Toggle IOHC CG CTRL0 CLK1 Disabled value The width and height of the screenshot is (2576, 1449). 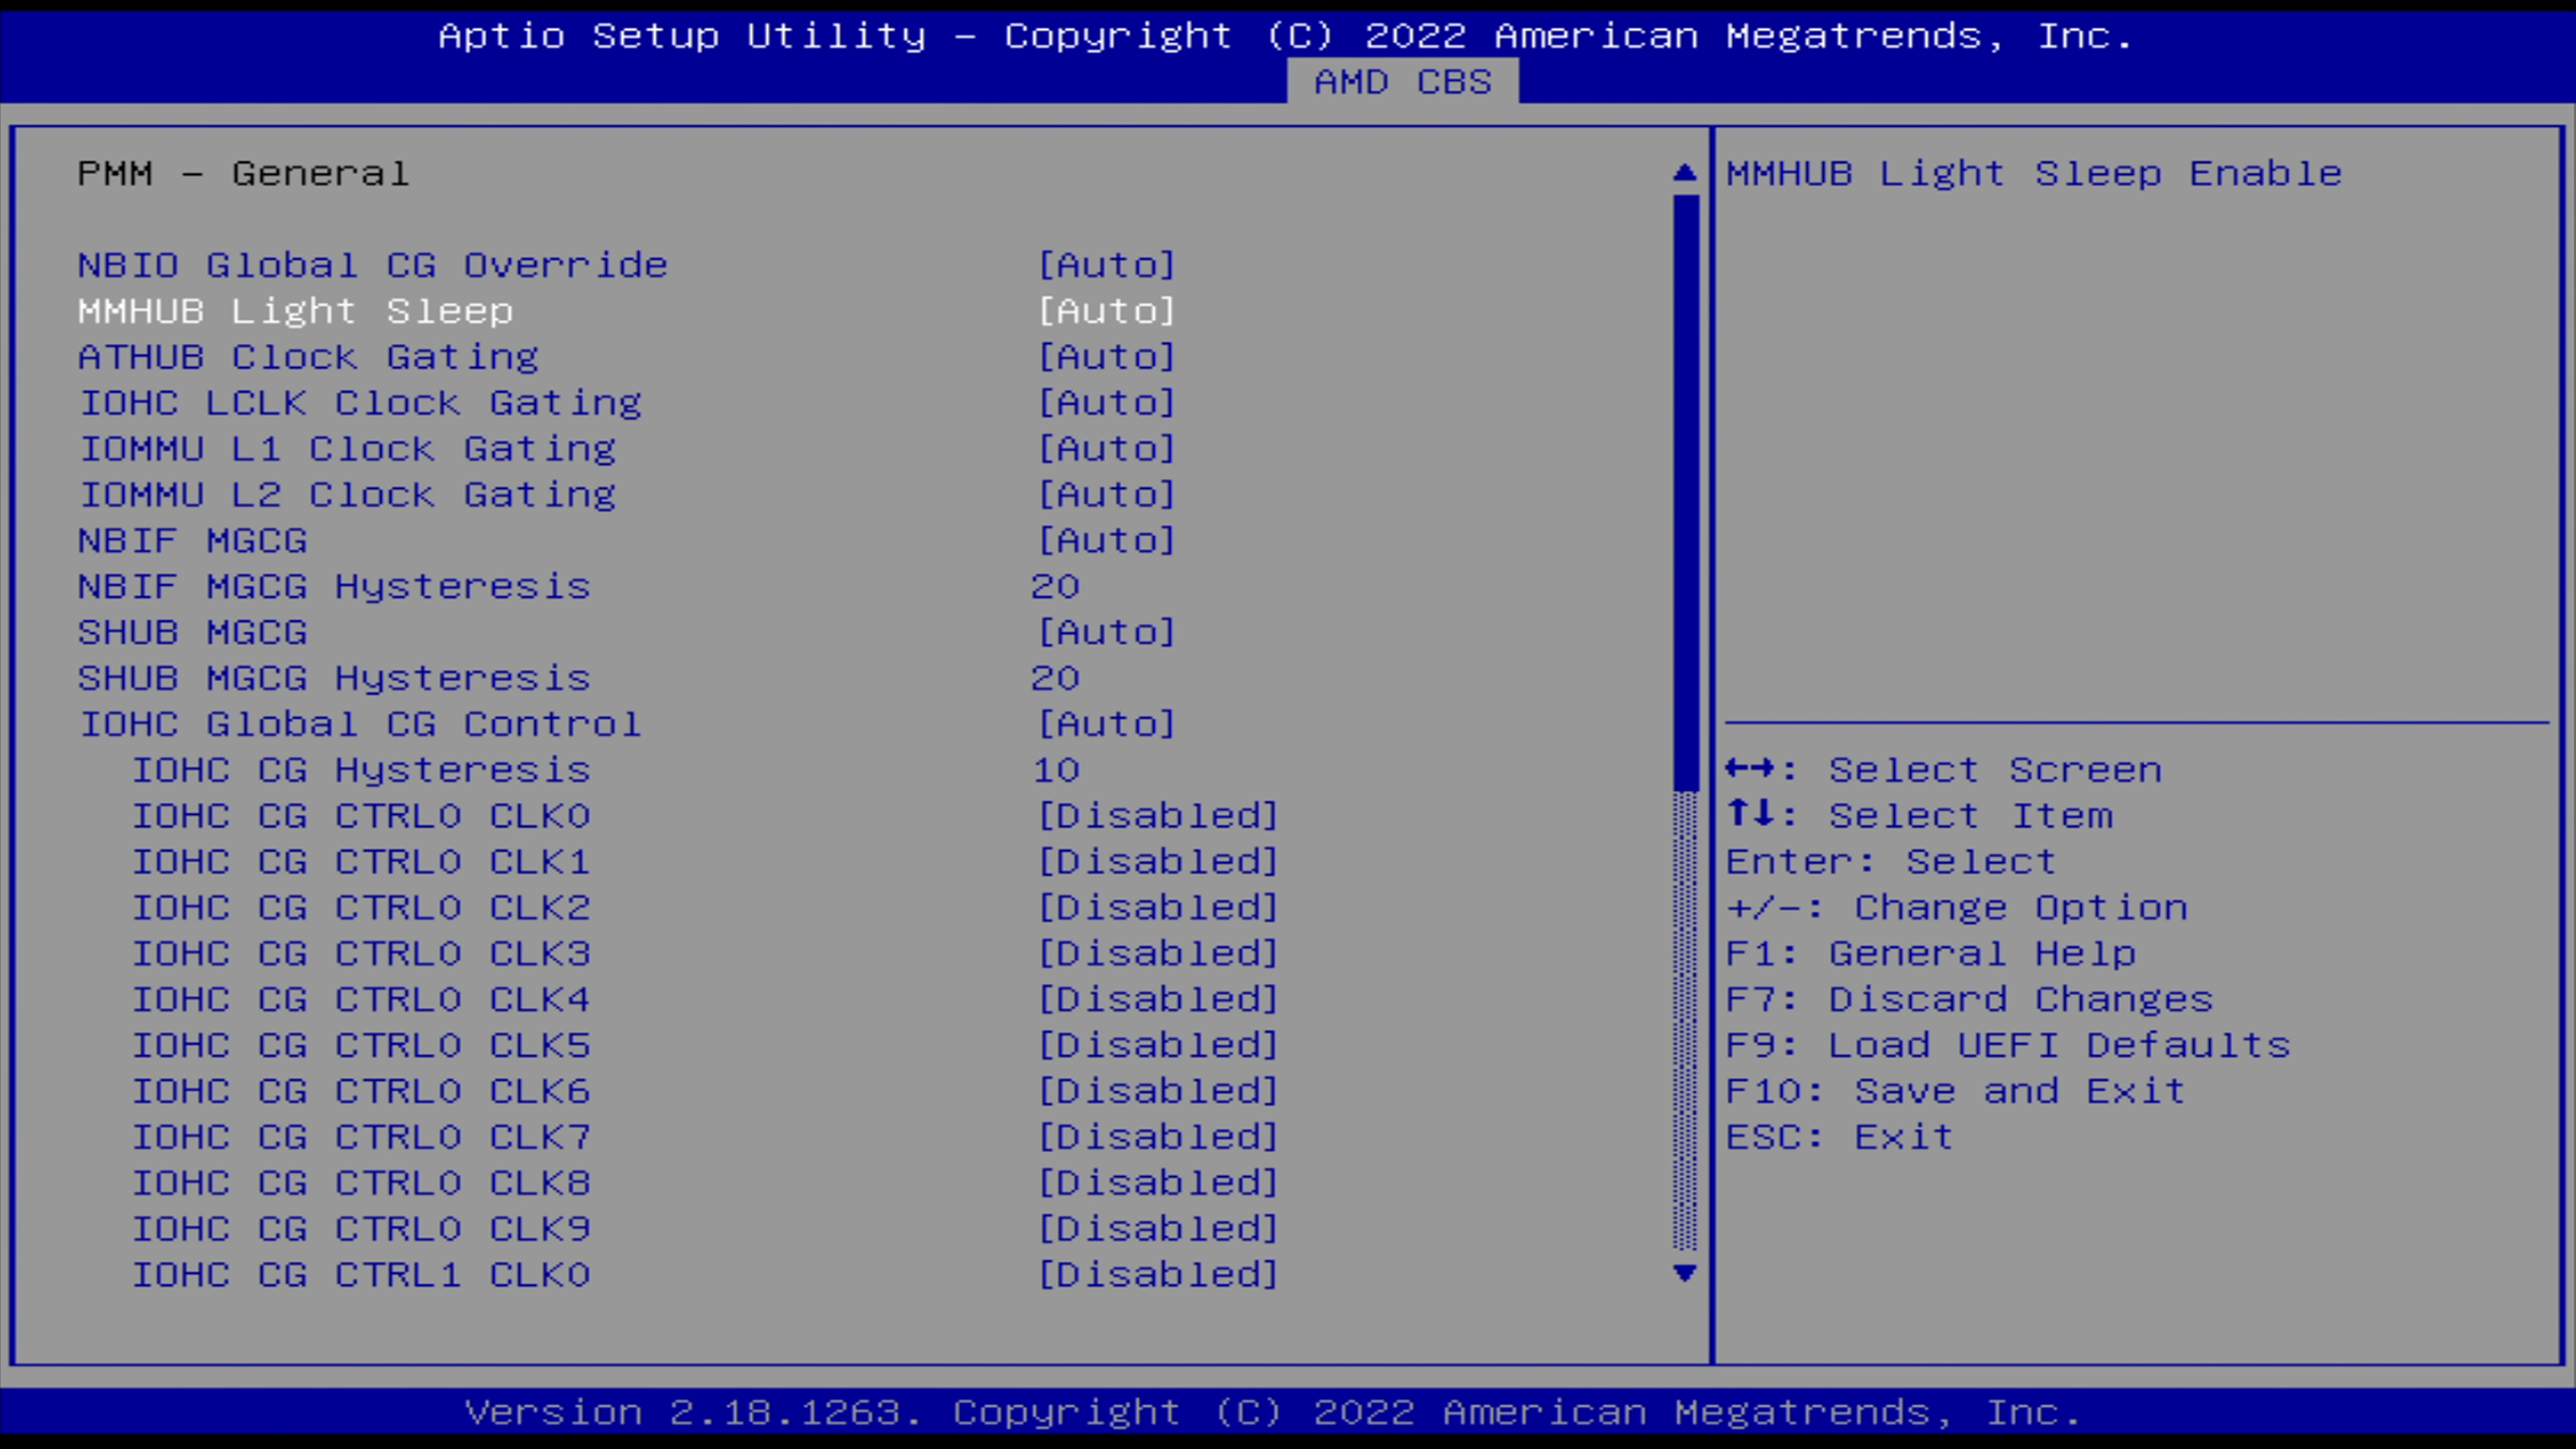1158,862
